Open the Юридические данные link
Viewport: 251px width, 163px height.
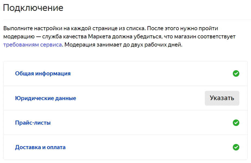click(45, 98)
